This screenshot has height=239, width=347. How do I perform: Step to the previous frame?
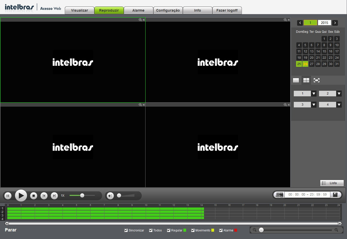click(x=44, y=196)
